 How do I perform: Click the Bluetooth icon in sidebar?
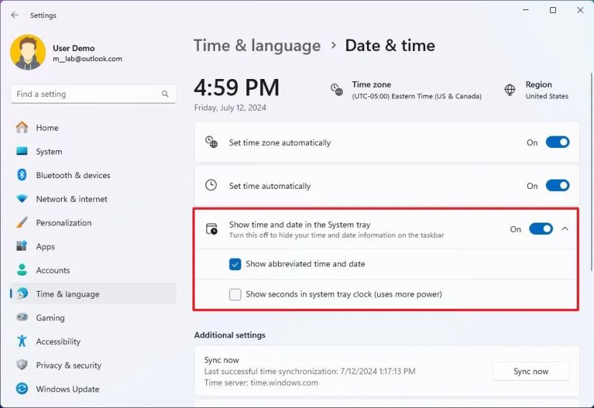[22, 175]
